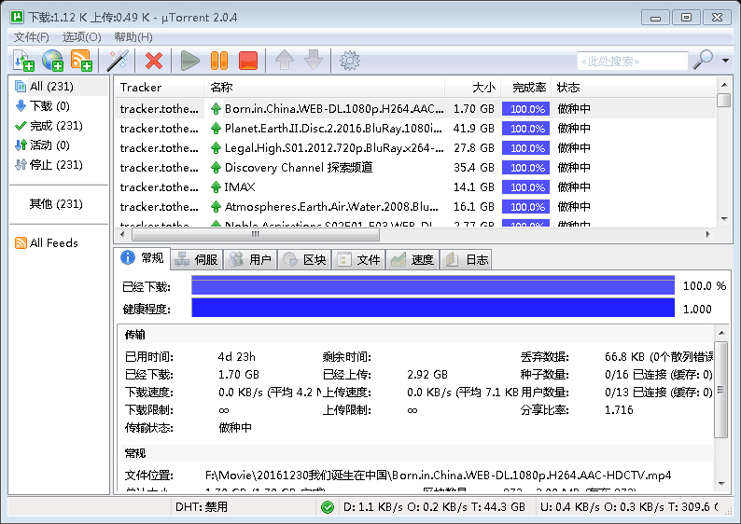
Task: Click the orange Pause torrent icon
Action: pyautogui.click(x=218, y=61)
